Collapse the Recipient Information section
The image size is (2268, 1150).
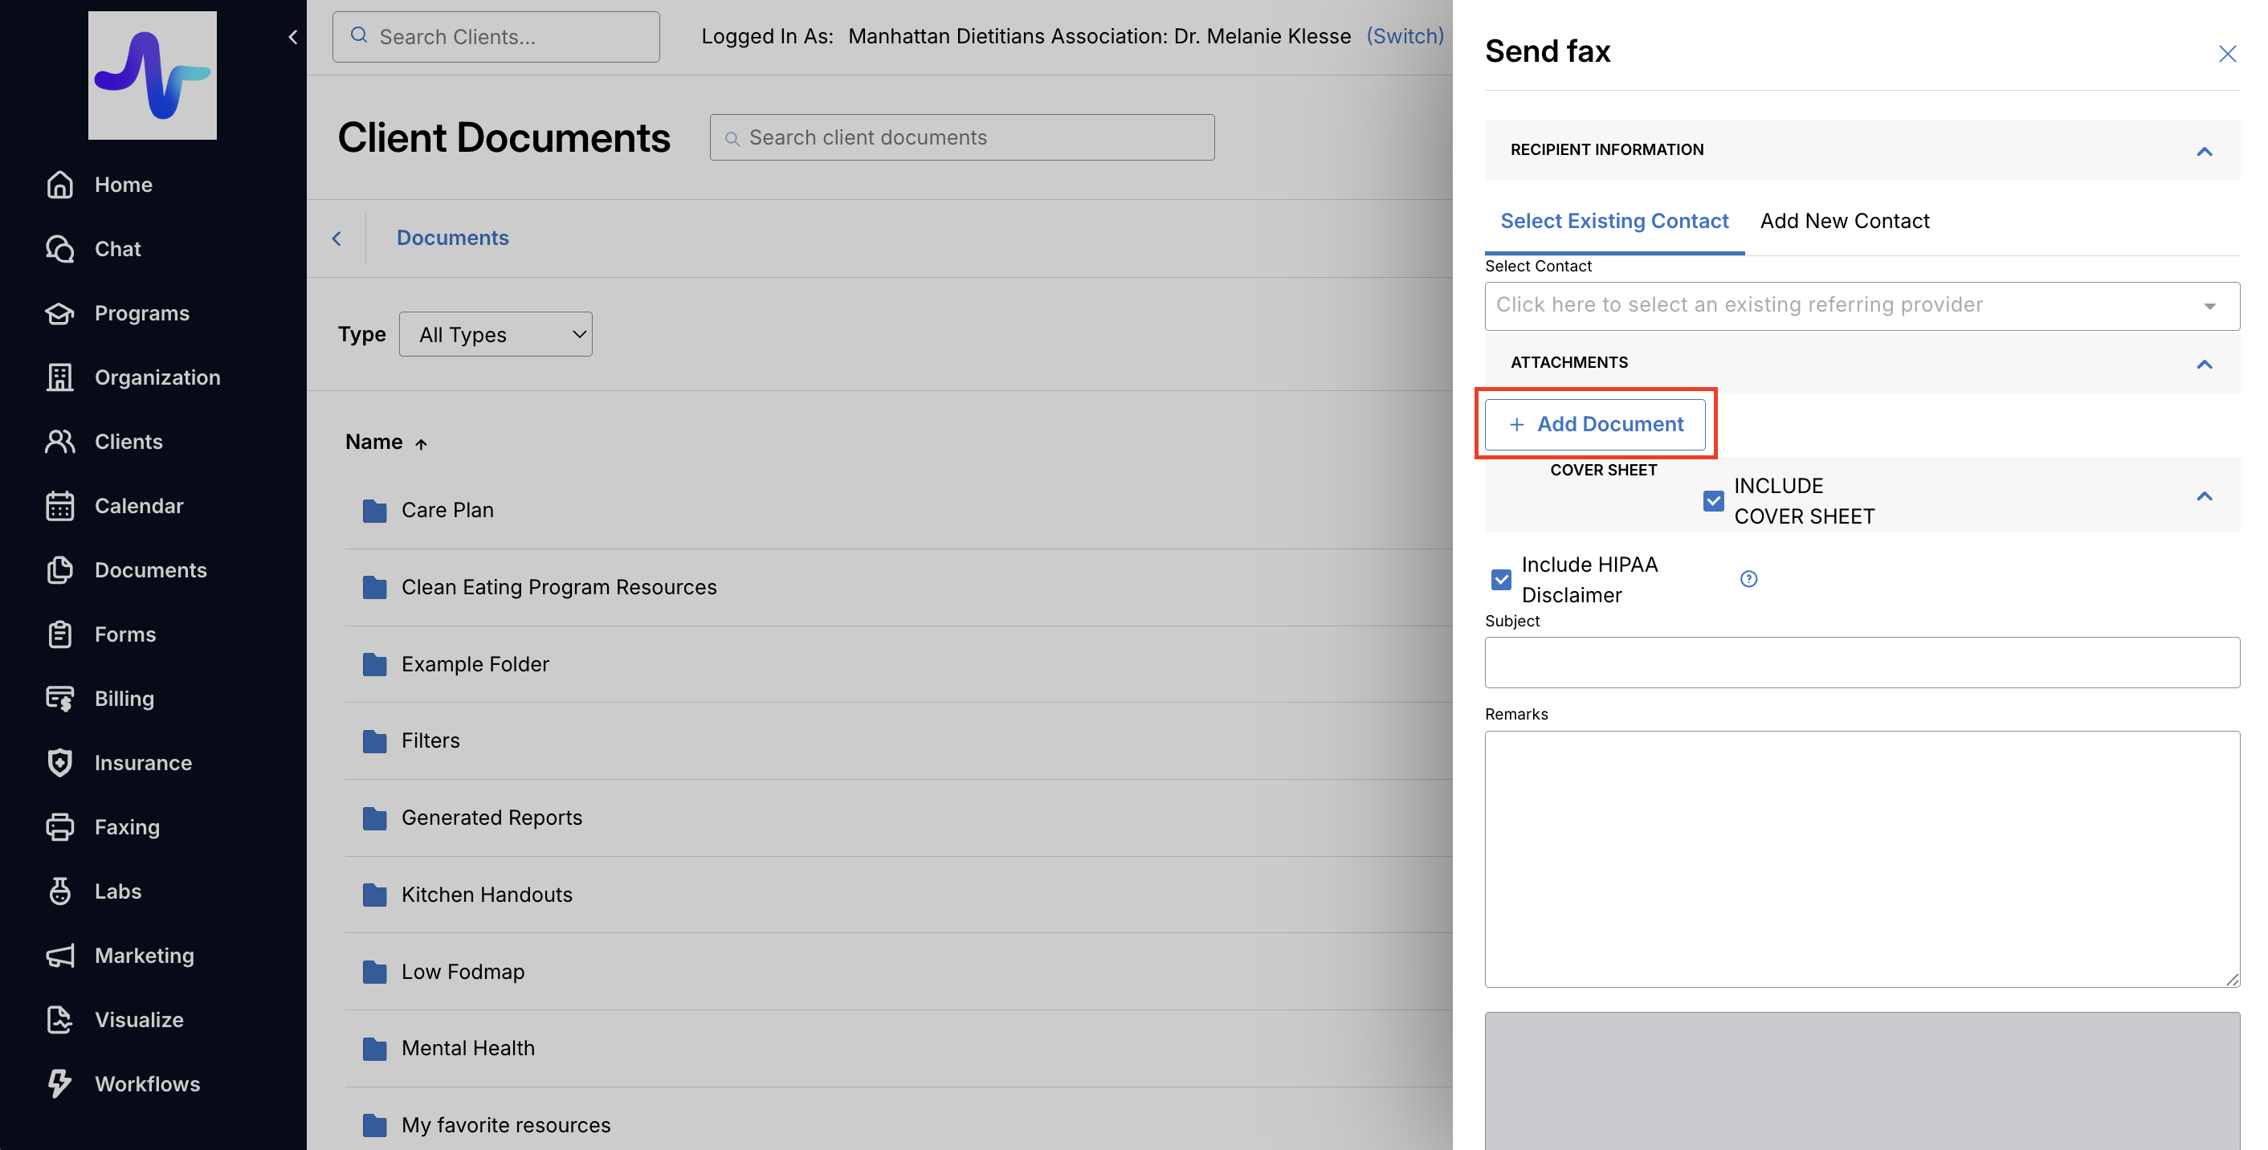2204,152
